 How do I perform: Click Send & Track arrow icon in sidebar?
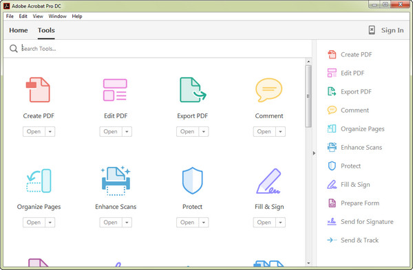pyautogui.click(x=332, y=240)
